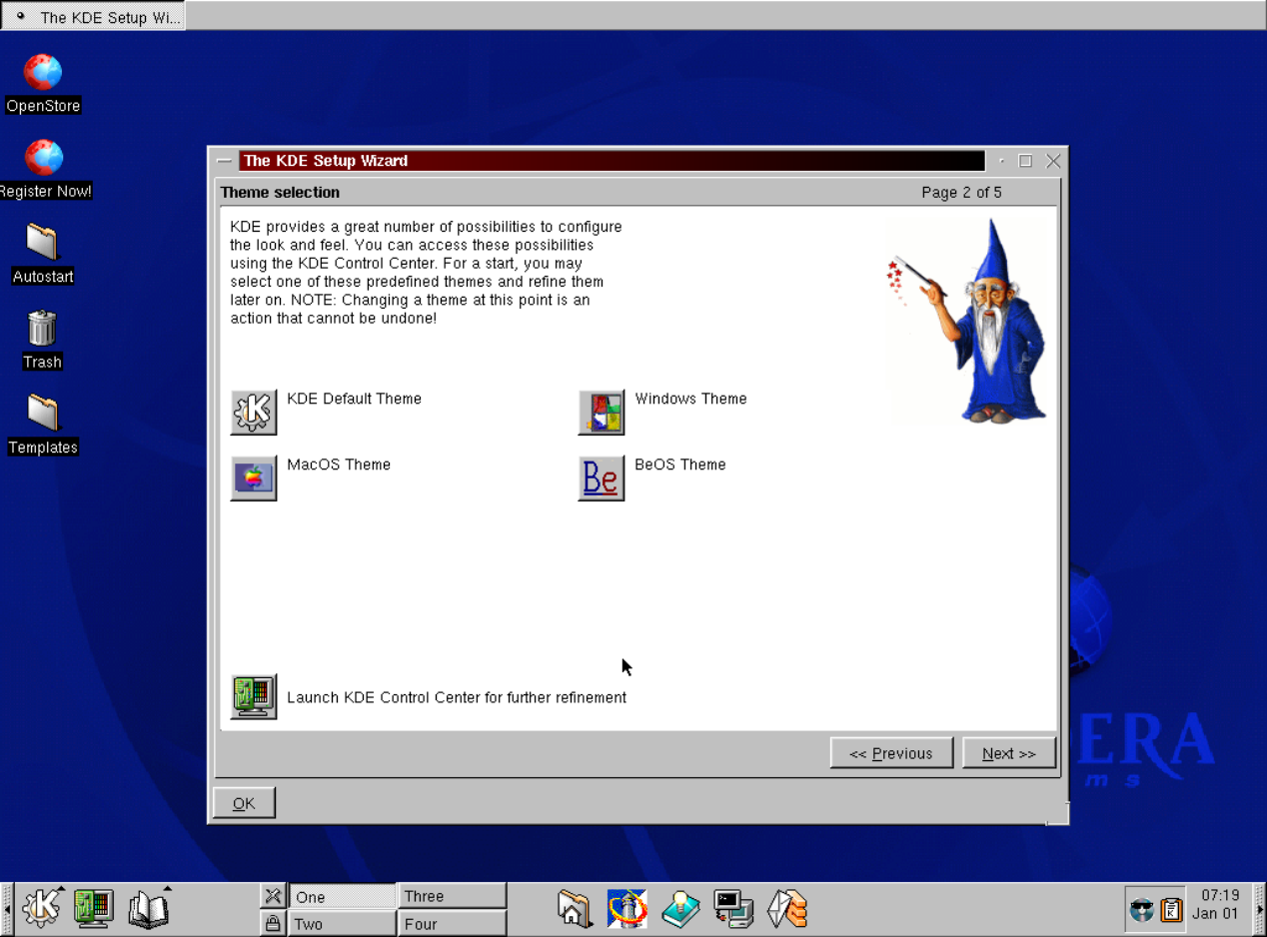Viewport: 1267px width, 937px height.
Task: Pick the MacOS Theme icon
Action: (254, 477)
